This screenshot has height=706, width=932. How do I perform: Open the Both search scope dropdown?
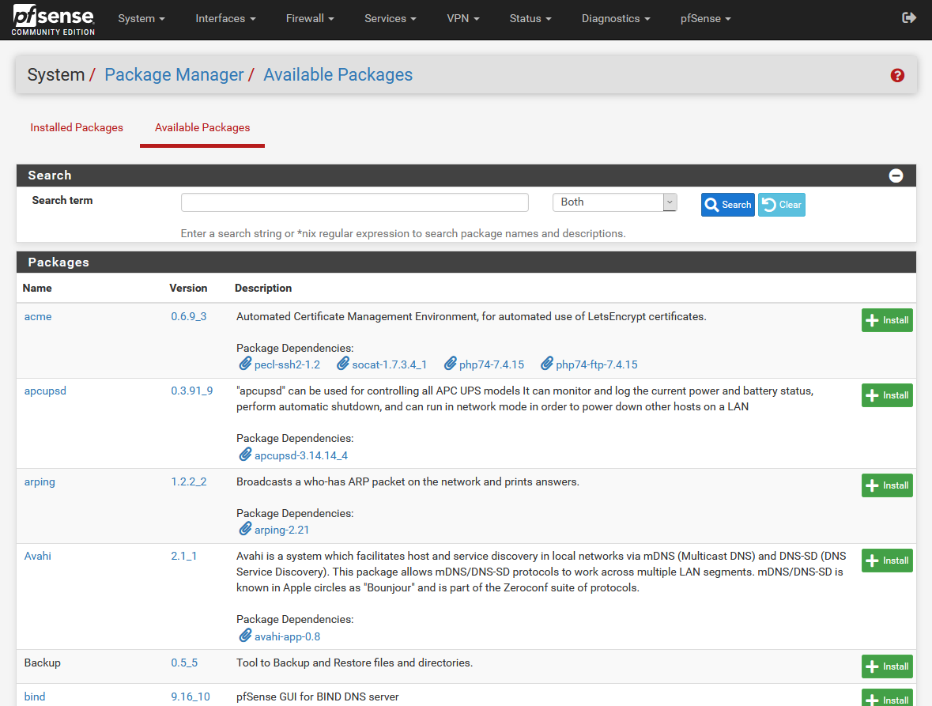[x=614, y=202]
